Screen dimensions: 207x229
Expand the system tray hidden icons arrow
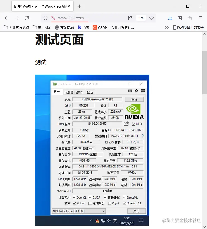[91, 221]
